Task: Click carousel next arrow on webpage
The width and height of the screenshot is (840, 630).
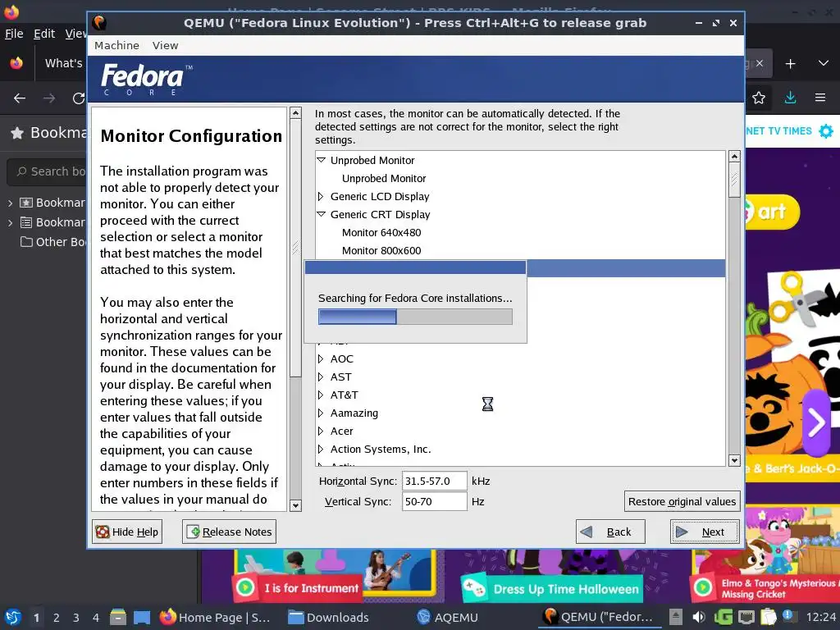Action: 816,423
